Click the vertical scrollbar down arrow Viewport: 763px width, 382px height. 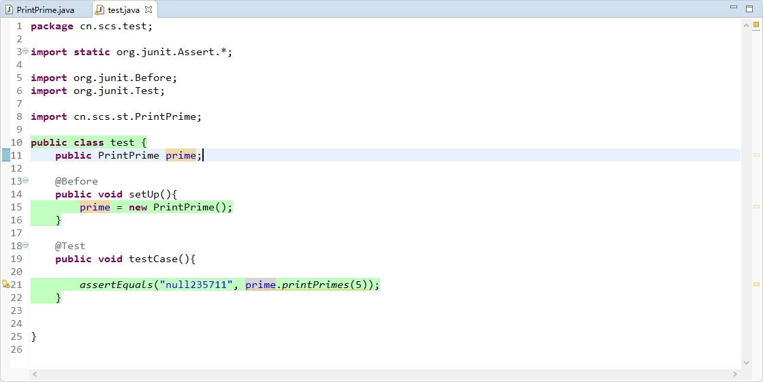(x=746, y=362)
